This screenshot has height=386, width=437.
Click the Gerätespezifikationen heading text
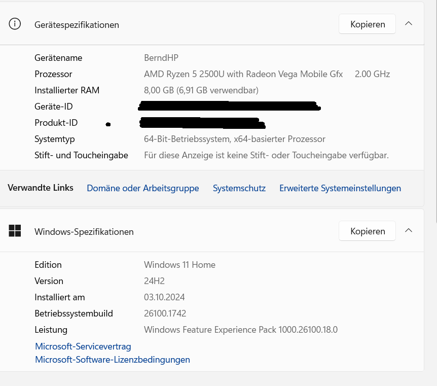[77, 24]
